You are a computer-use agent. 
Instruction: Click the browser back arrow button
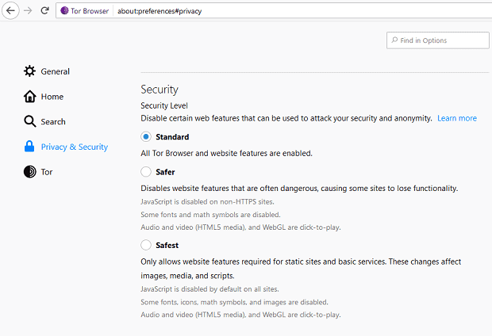(10, 10)
